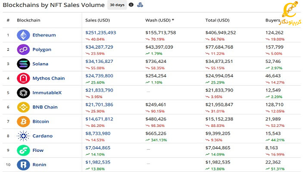
Task: Click the Cardano logo icon
Action: pyautogui.click(x=23, y=136)
